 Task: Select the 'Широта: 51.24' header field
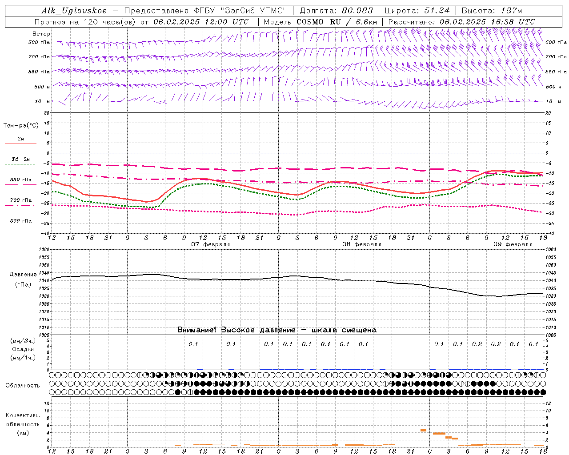417,11
